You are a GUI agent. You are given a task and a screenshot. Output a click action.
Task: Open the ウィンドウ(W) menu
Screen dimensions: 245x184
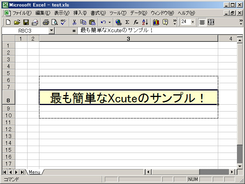(162, 13)
